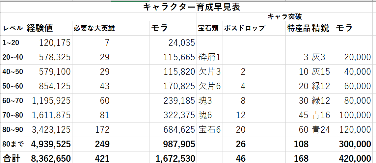376x163 pixels.
Task: Select the row label 20~40
Action: pos(13,57)
